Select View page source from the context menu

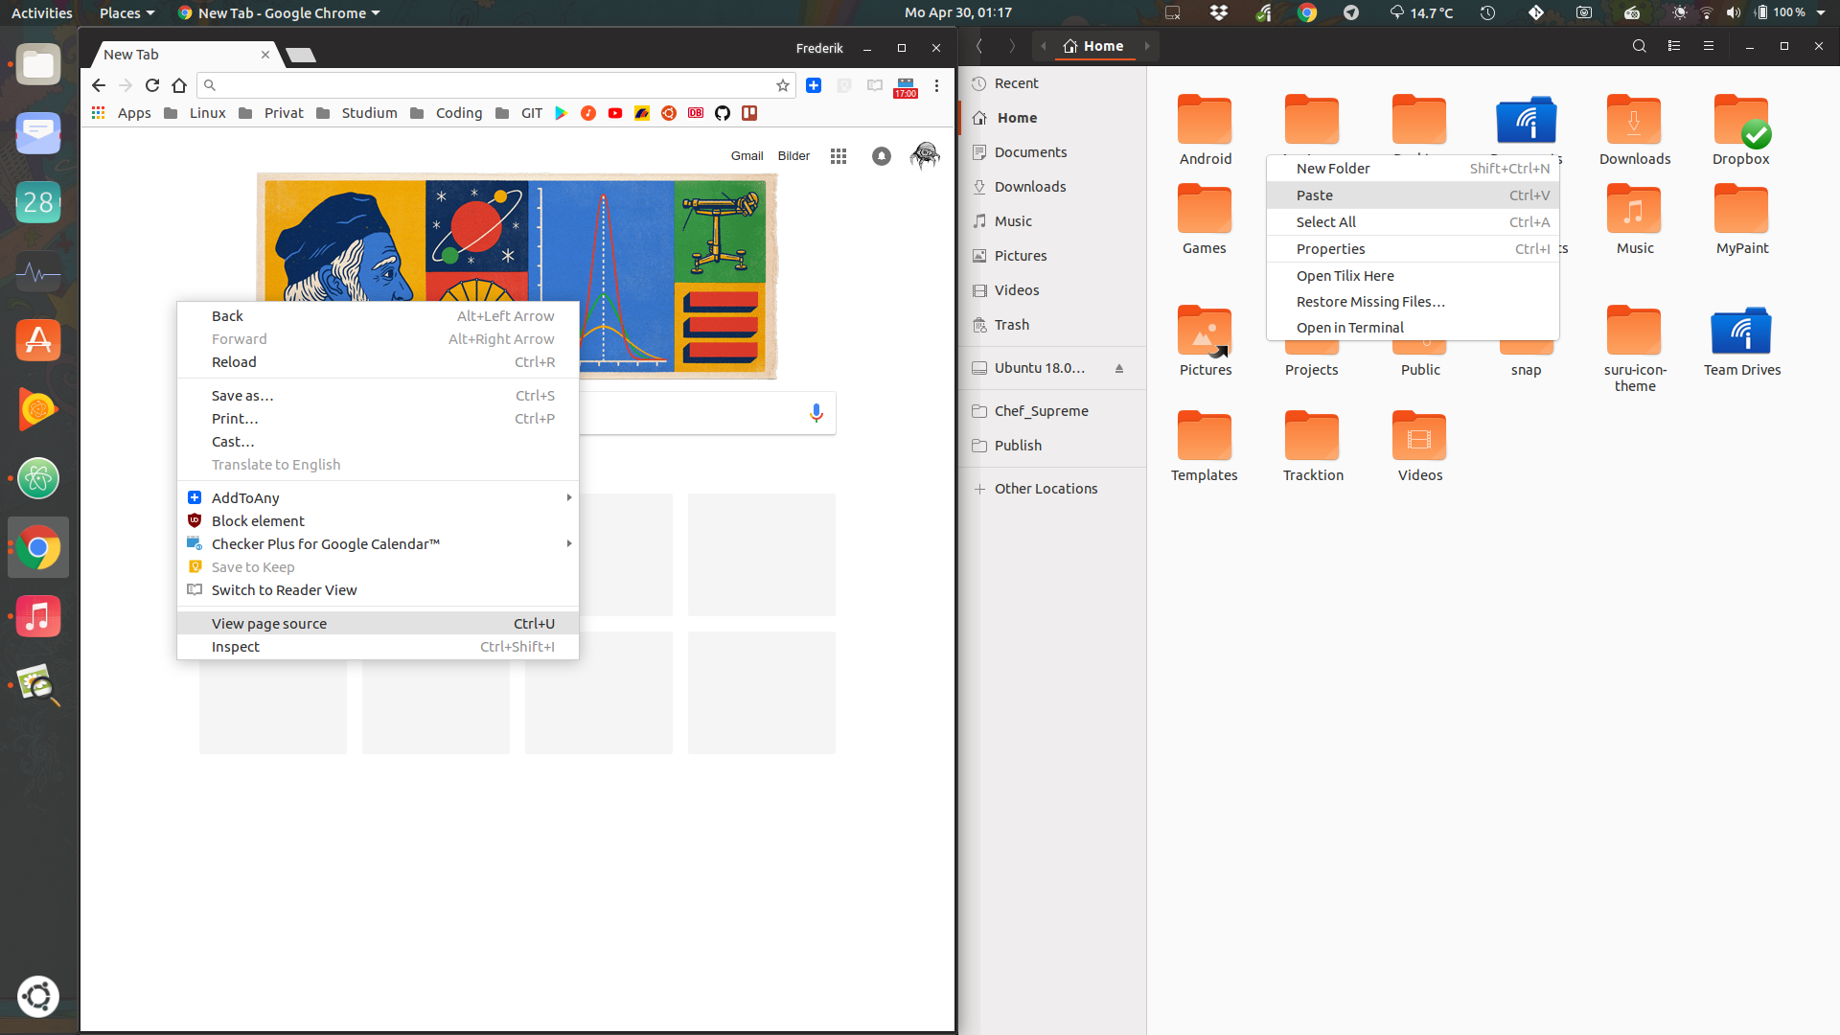click(268, 623)
